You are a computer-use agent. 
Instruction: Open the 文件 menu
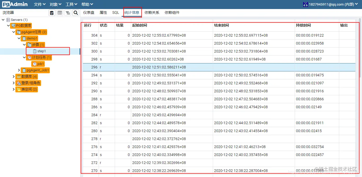pyautogui.click(x=40, y=4)
